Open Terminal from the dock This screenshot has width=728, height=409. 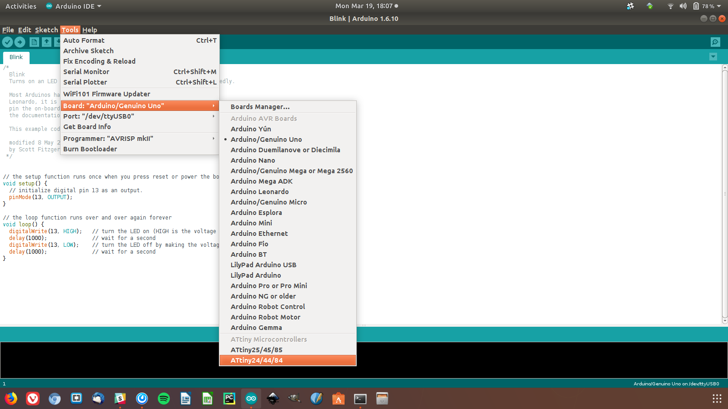point(360,399)
